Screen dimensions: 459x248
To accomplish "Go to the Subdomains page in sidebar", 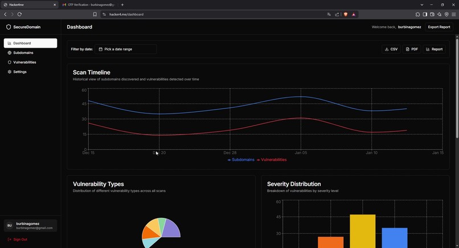I will point(30,53).
